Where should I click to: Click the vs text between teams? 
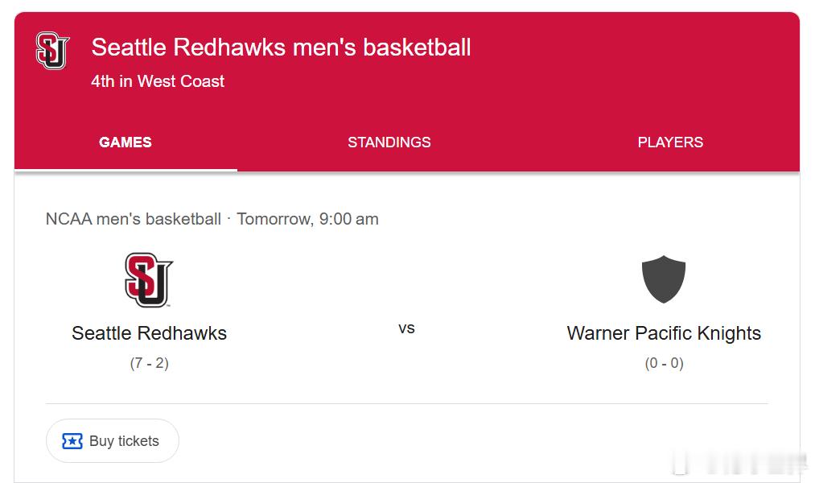coord(406,328)
